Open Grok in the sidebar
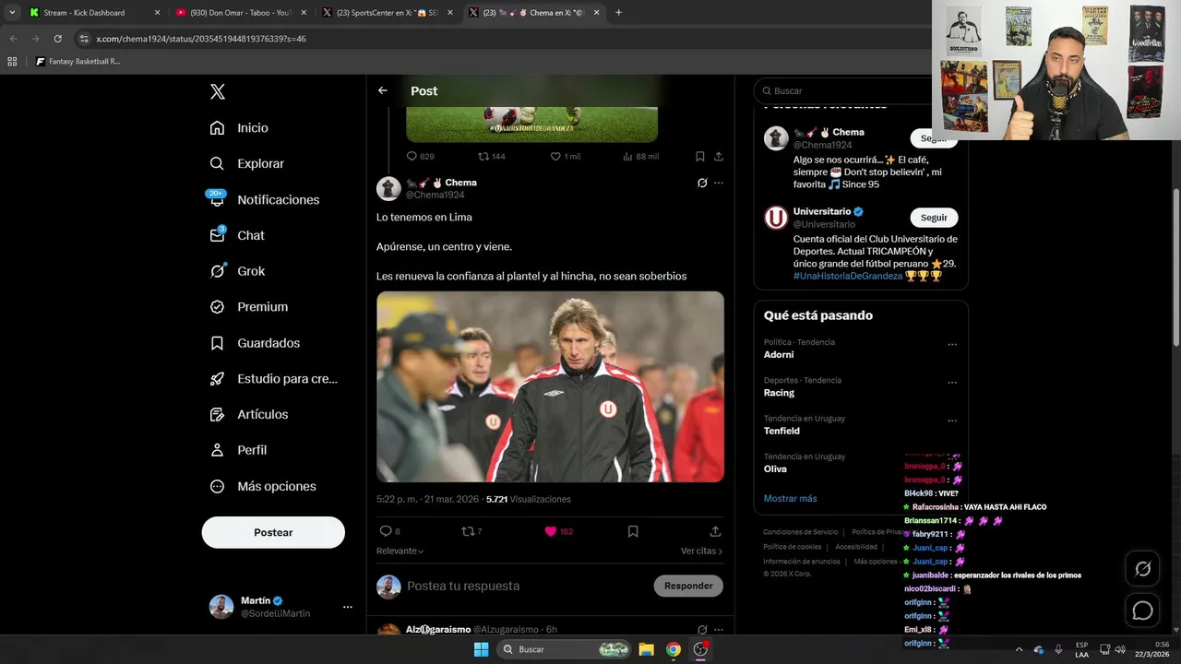The image size is (1181, 664). tap(237, 271)
